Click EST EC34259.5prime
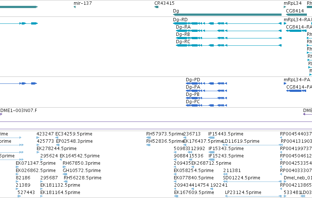This screenshot has width=312, height=198. pos(74,134)
